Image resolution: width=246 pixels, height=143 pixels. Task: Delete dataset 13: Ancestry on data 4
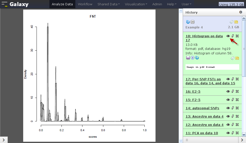tap(237, 116)
